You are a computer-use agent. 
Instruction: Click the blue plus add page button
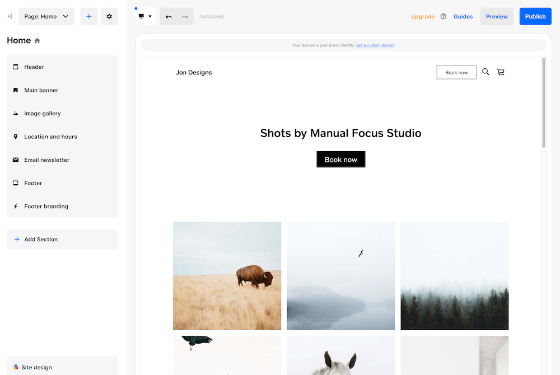tap(89, 16)
